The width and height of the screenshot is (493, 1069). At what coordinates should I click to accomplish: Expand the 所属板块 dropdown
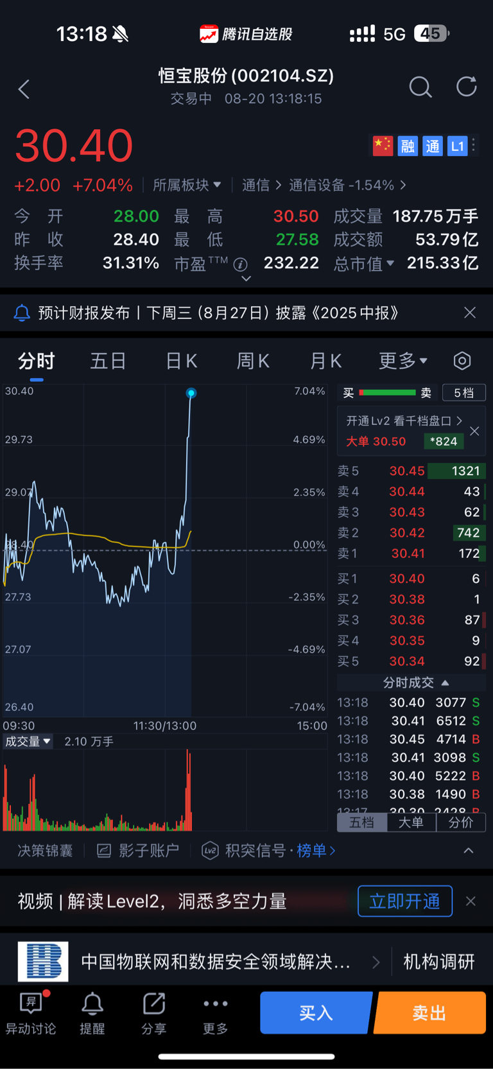(x=187, y=185)
